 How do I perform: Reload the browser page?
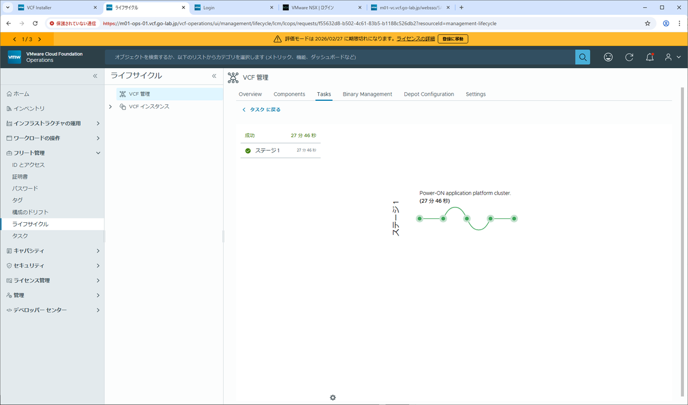(36, 23)
